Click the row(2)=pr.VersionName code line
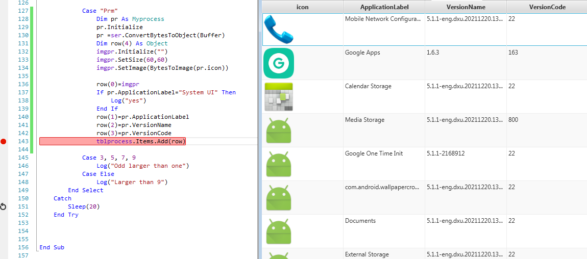The image size is (587, 259). pos(134,125)
